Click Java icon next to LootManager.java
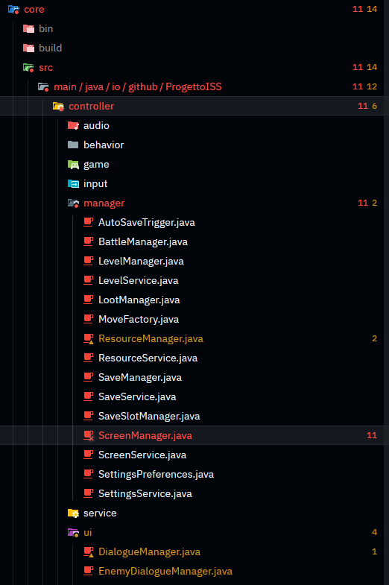This screenshot has height=585, width=389. coord(89,300)
